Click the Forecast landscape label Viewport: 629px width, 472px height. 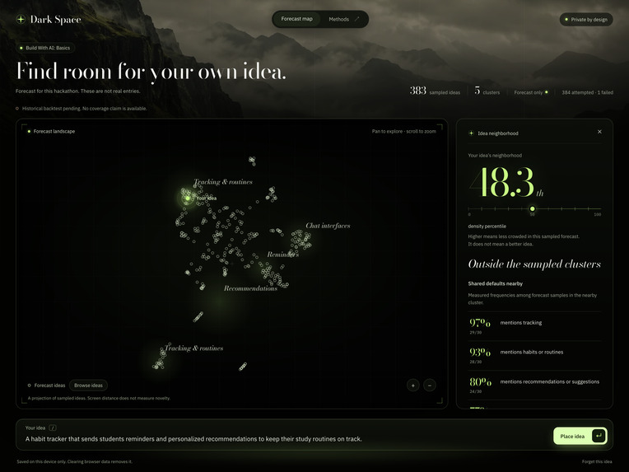51,131
